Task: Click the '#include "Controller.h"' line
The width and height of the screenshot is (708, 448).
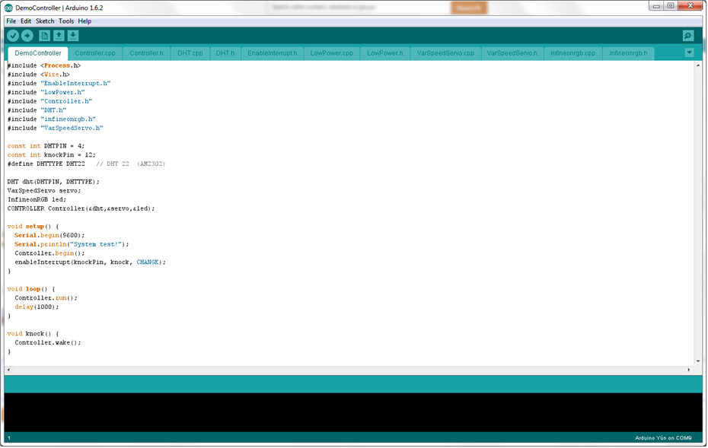Action: tap(49, 101)
